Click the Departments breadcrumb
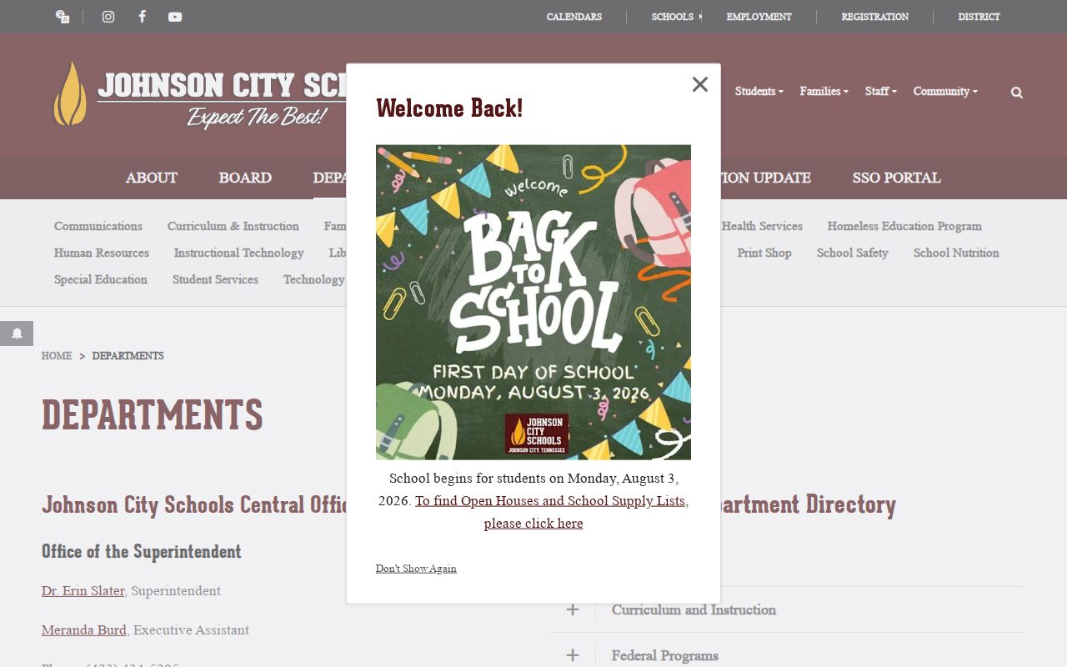 coord(128,356)
